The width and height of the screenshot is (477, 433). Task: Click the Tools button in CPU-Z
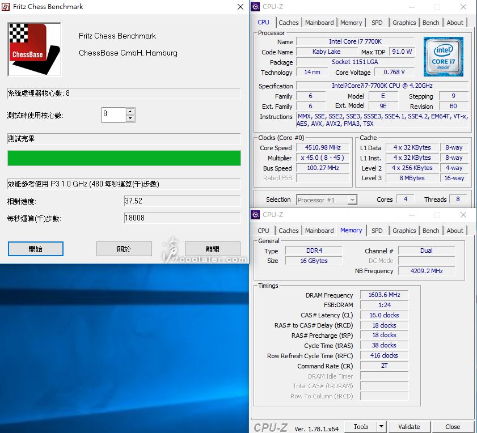tap(361, 427)
